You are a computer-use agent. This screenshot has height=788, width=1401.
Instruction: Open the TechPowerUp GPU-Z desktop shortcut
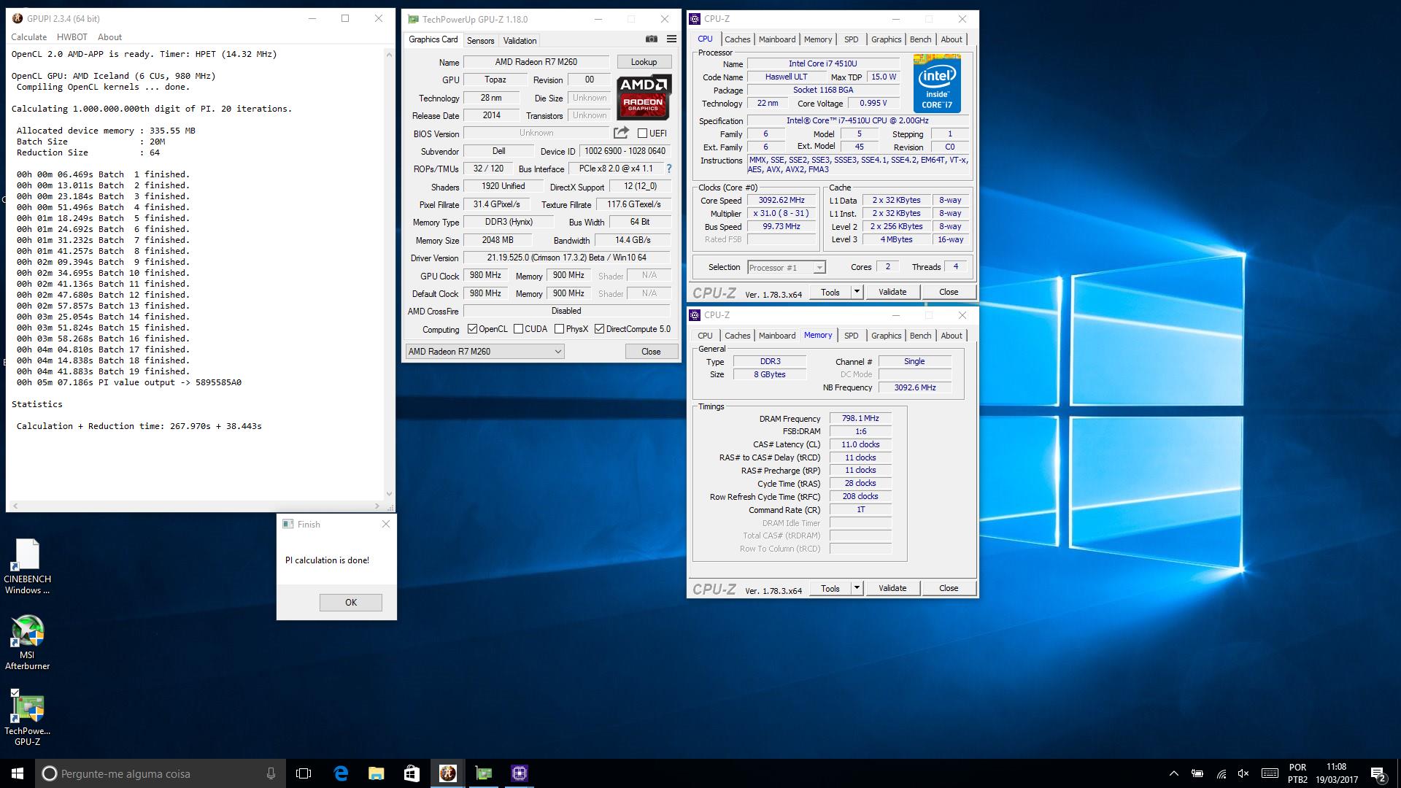tap(27, 718)
